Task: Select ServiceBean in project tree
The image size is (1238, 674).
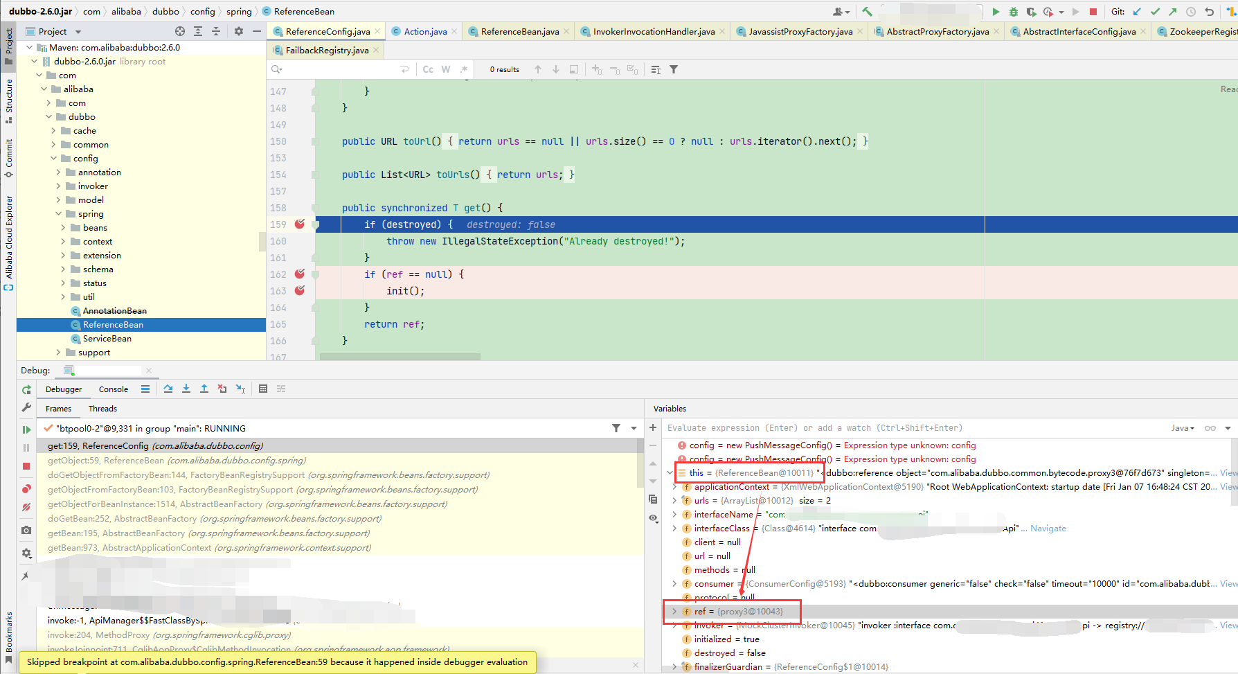Action: coord(107,339)
